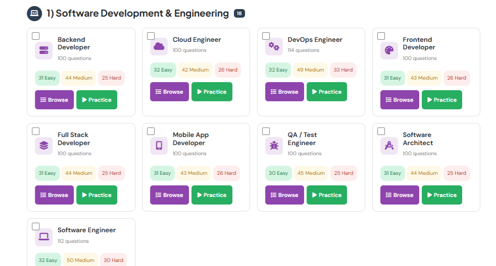The width and height of the screenshot is (496, 266).
Task: Start Practice for Full Stack Developer
Action: (x=97, y=195)
